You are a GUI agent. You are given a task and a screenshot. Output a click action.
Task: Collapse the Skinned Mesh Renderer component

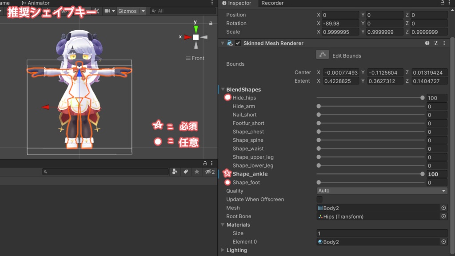point(223,43)
